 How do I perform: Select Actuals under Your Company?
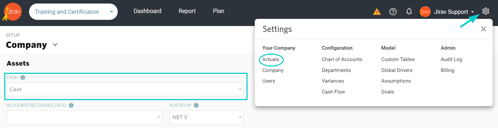pos(271,59)
